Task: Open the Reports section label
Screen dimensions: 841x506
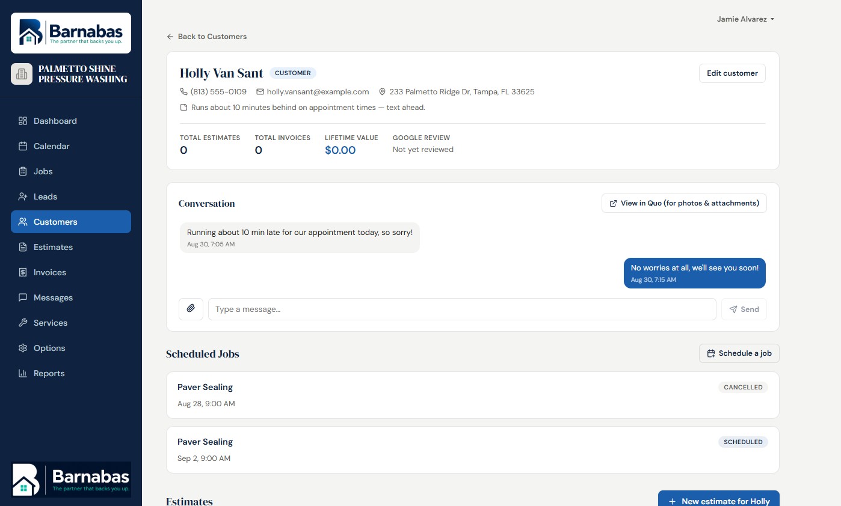Action: pos(49,373)
